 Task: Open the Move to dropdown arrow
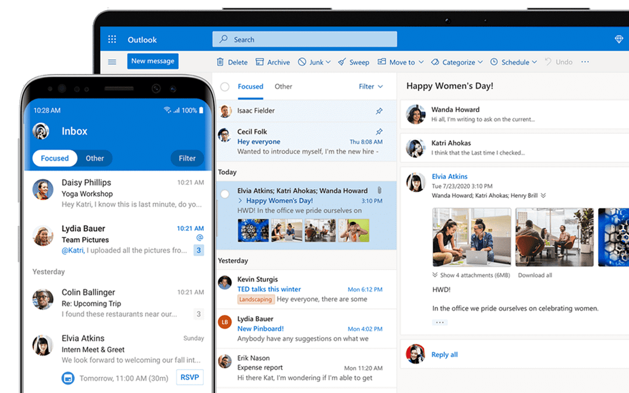pyautogui.click(x=421, y=62)
